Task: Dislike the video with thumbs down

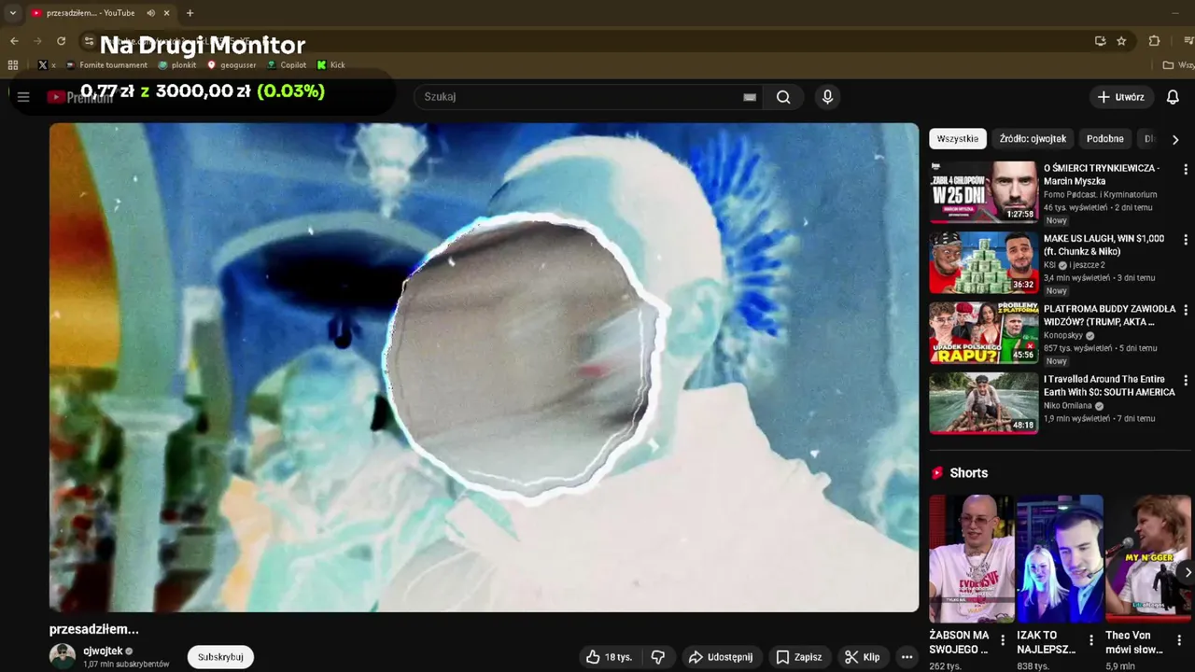Action: click(x=658, y=657)
